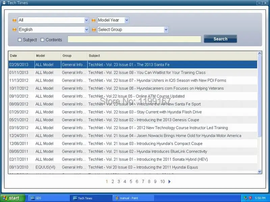
Task: Select 'You Can Waitlist for Your Training Class' row
Action: [x=133, y=72]
